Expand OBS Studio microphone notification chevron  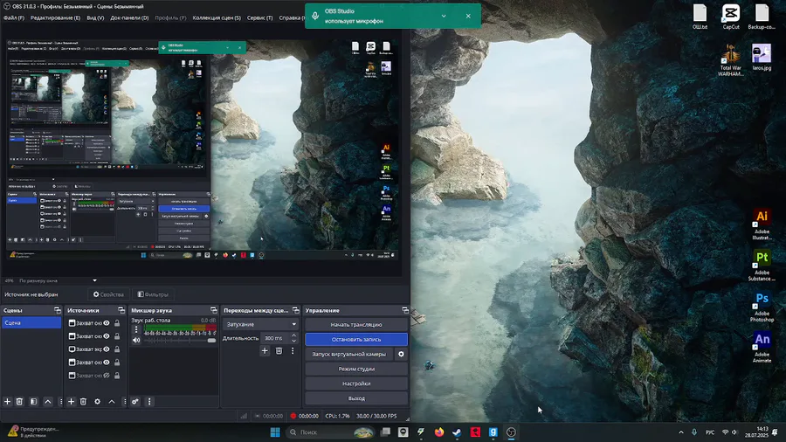point(444,16)
